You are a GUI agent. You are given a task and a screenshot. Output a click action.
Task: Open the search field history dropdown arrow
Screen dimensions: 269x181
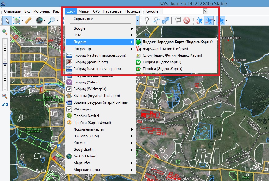[205, 11]
